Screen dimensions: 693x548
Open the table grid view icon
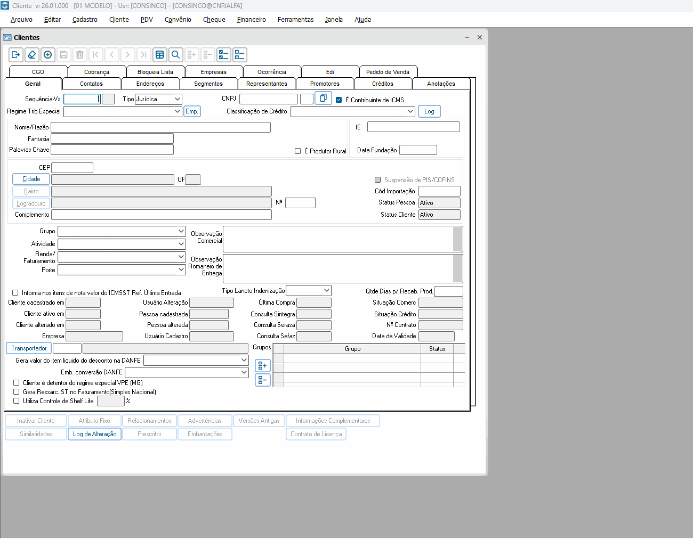tap(159, 55)
